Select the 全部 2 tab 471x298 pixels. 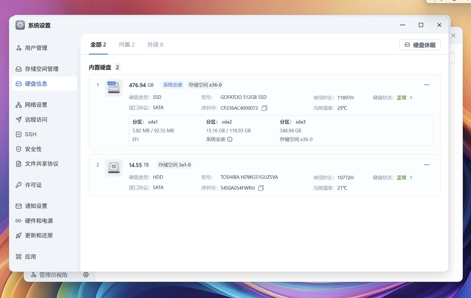point(98,45)
